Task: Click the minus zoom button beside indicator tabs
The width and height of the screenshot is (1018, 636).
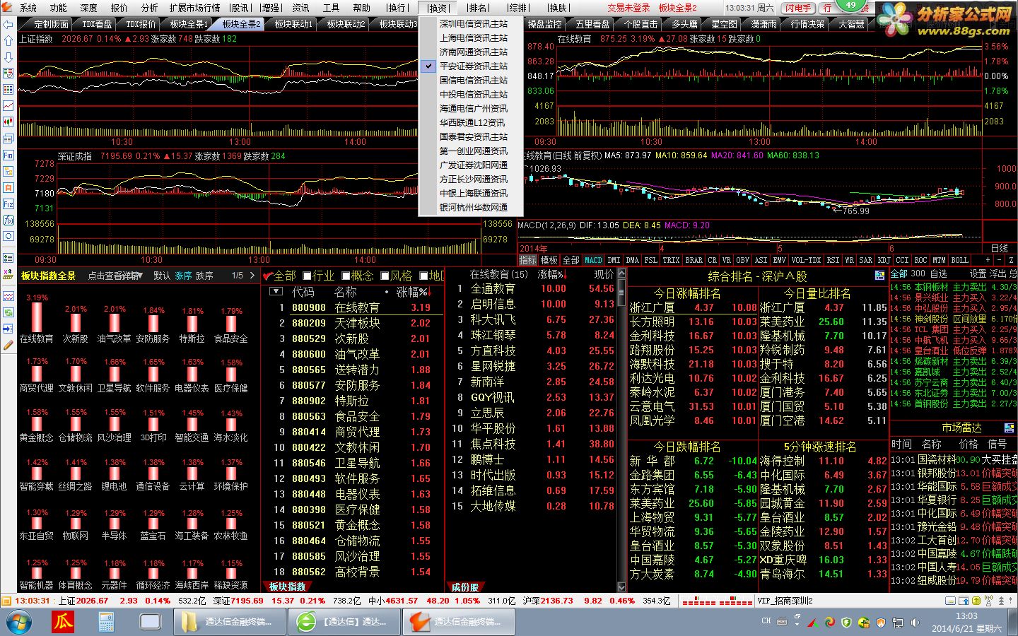Action: 1000,260
